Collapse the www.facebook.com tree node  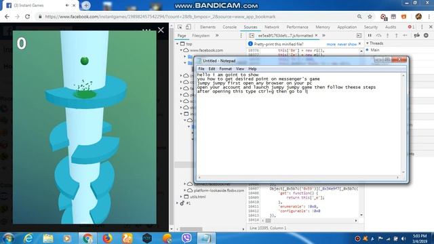[182, 50]
